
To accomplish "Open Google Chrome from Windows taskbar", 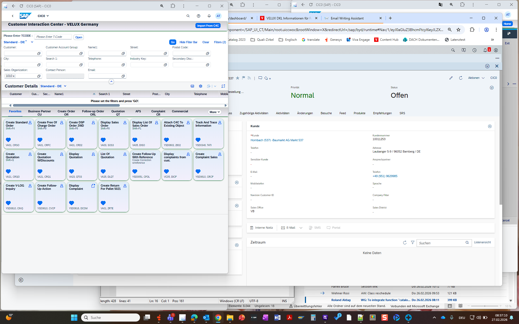I will [218, 318].
